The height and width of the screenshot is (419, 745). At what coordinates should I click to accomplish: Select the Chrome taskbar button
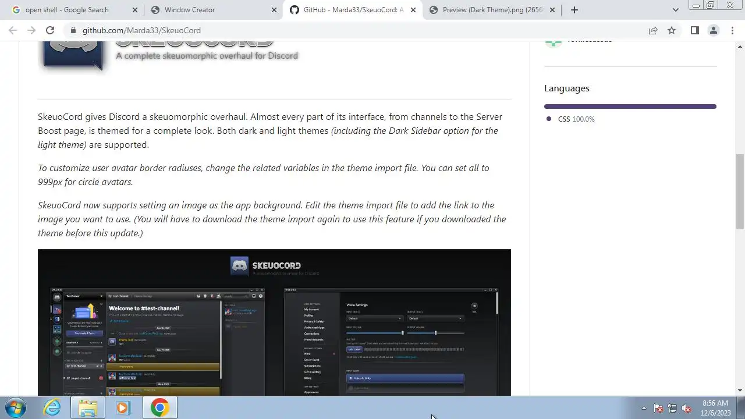(159, 407)
